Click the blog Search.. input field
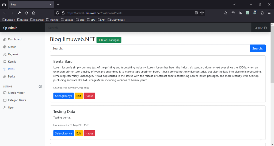The height and width of the screenshot is (146, 274). coord(150,48)
